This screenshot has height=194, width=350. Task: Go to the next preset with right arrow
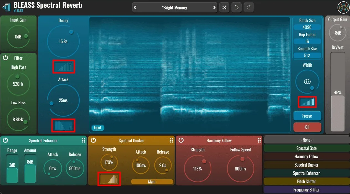click(x=214, y=8)
